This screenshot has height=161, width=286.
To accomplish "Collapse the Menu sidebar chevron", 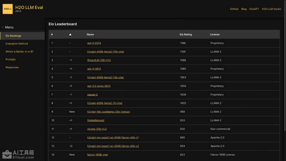I will (3, 27).
